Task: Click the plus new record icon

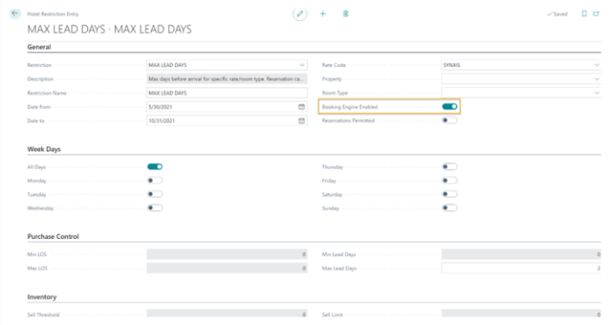Action: coord(323,14)
